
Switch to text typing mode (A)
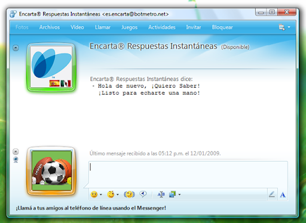[283, 194]
